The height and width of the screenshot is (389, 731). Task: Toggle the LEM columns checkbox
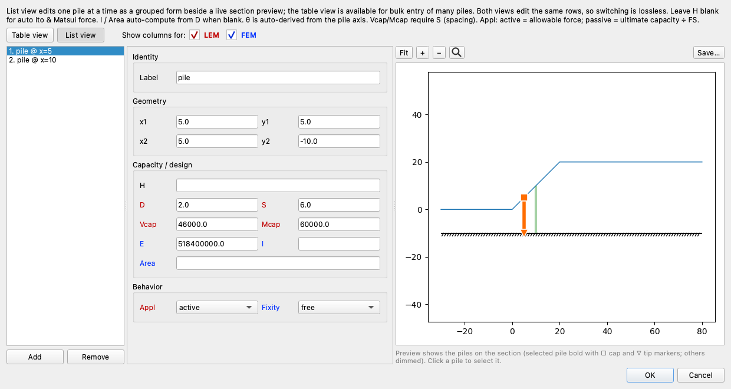pyautogui.click(x=195, y=35)
